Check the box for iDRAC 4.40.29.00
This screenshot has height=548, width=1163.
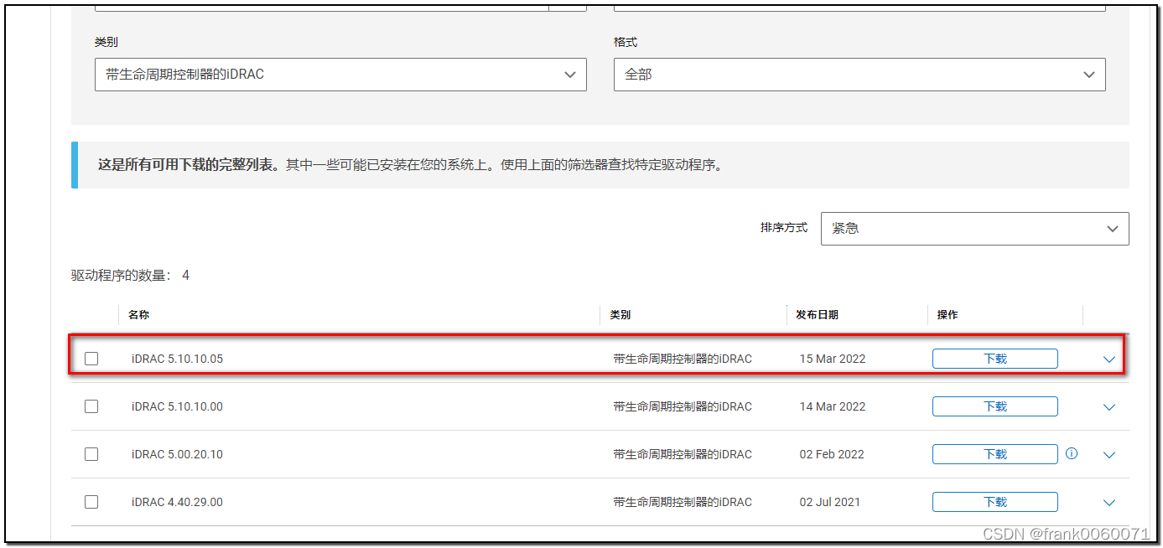91,502
